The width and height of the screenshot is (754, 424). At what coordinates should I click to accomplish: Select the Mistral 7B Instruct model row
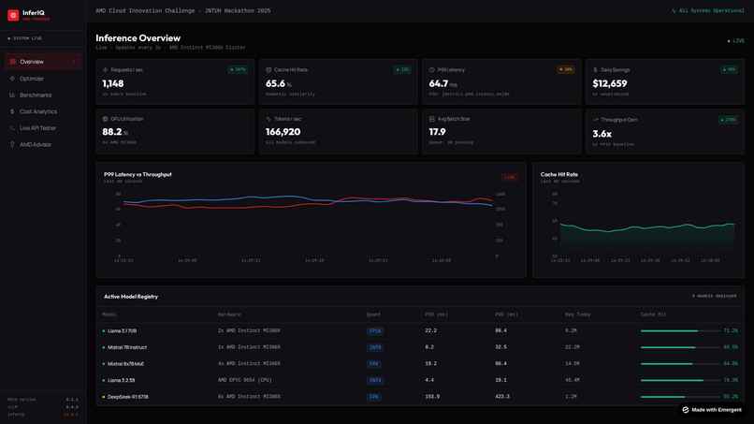pyautogui.click(x=419, y=347)
